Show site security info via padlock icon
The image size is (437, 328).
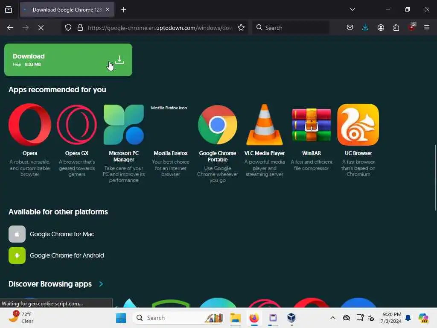point(80,28)
